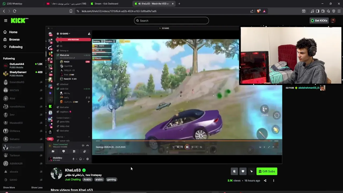Screen dimensions: 343x193
Task: Click the VOD video player
Action: [164, 95]
